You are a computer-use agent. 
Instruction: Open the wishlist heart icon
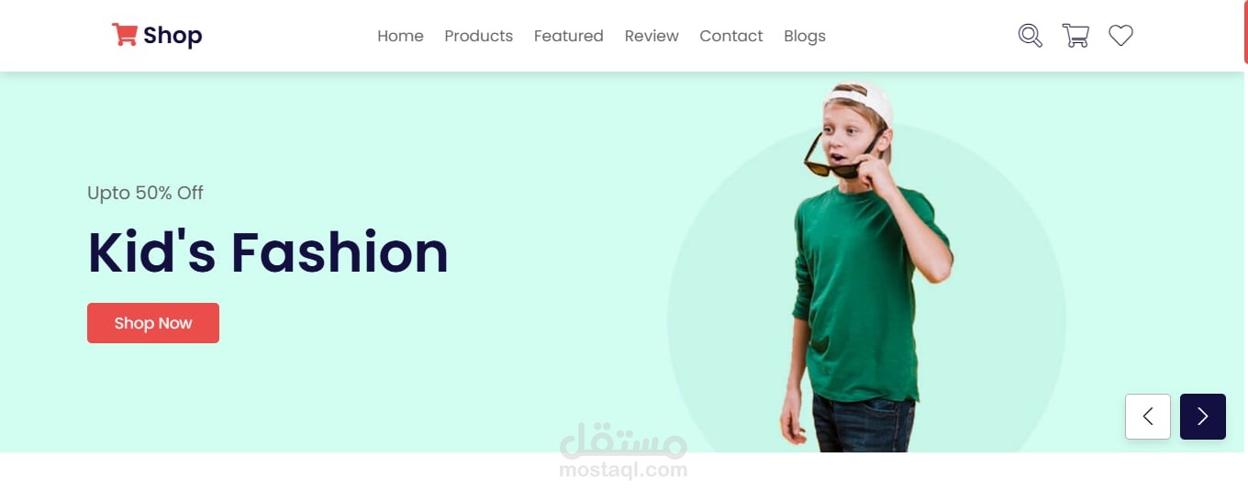tap(1120, 36)
